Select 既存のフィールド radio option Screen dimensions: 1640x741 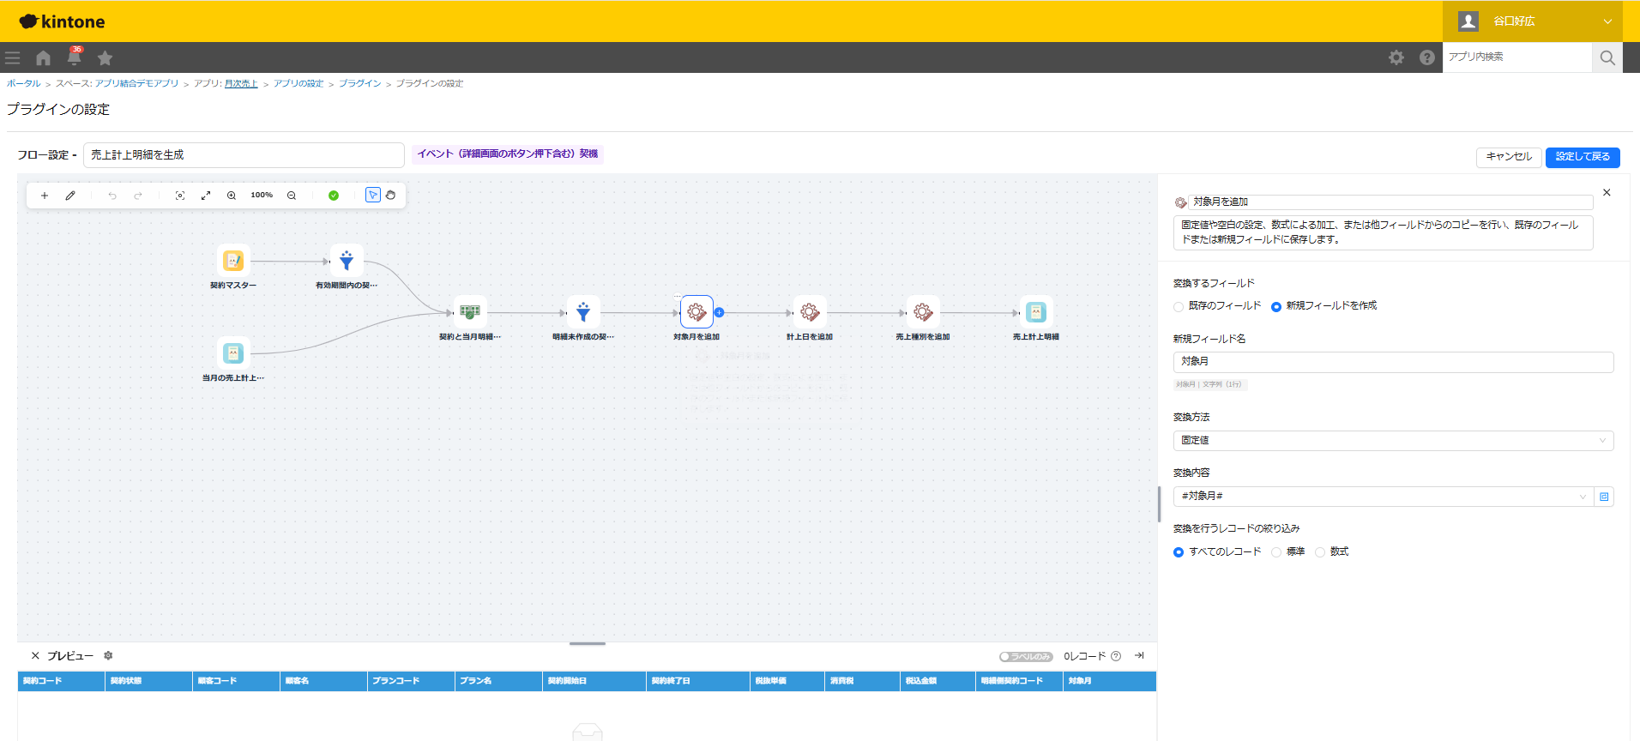click(1179, 306)
